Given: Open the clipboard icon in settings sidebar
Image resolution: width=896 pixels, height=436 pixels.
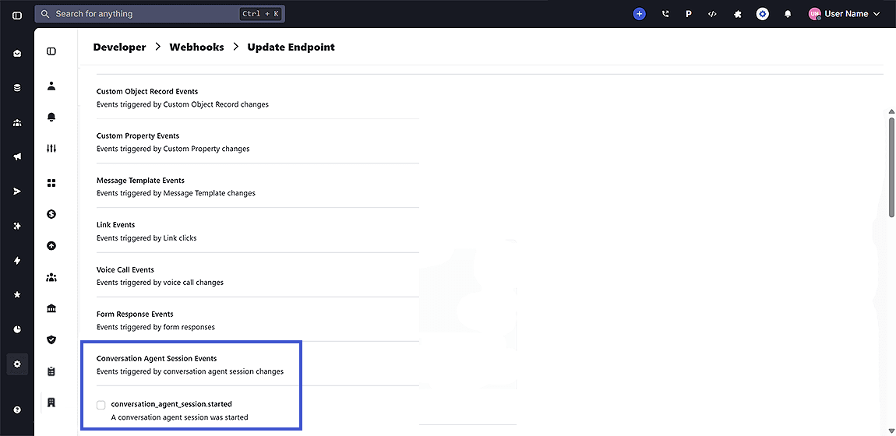Looking at the screenshot, I should (x=51, y=371).
